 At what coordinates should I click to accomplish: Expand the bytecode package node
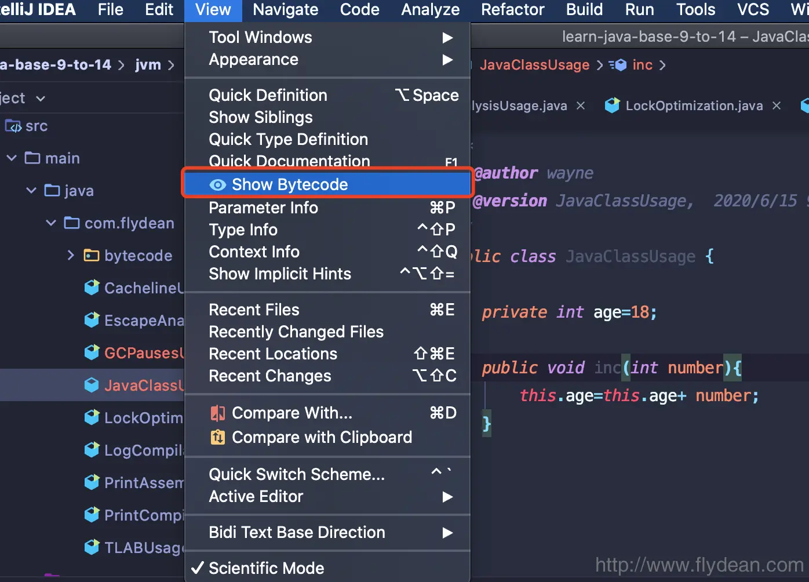[71, 256]
